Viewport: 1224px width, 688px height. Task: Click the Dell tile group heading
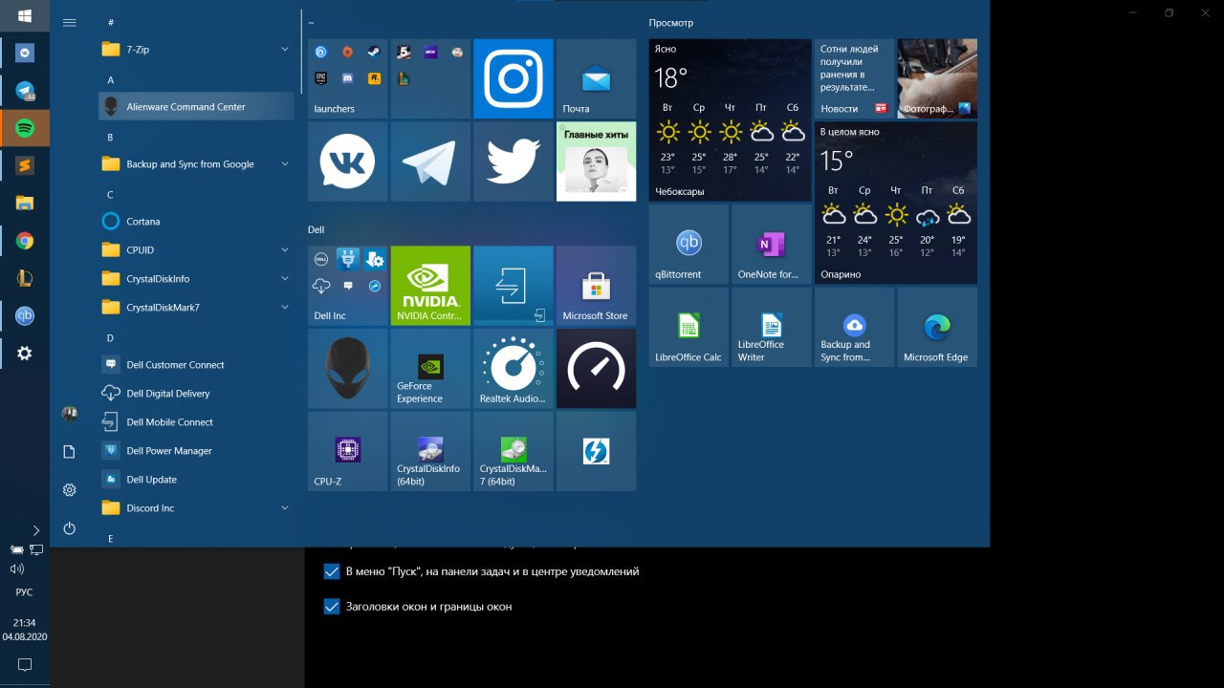(317, 229)
